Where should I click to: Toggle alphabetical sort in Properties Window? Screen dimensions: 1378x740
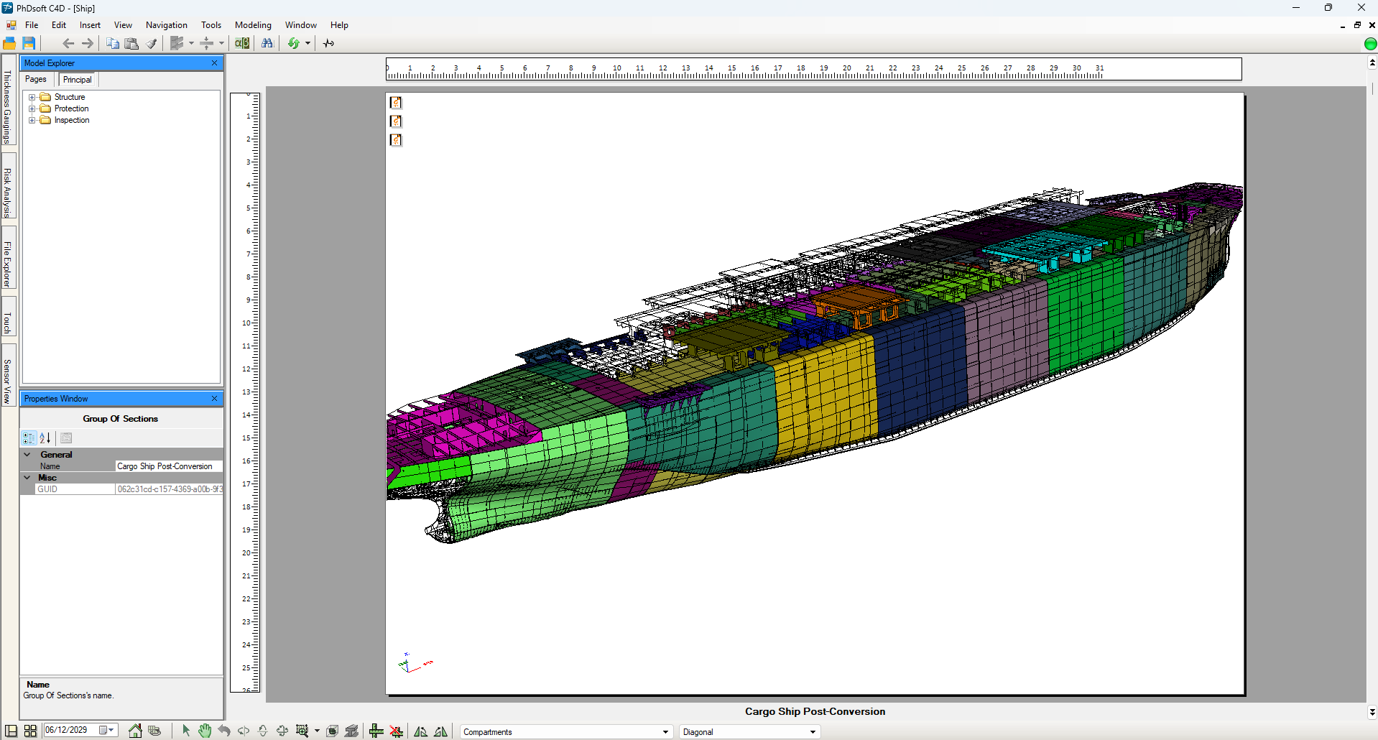click(x=45, y=438)
